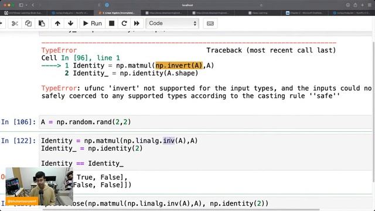The image size is (375, 211).
Task: Switch to the first browser tab with GitHub icon
Action: click(x=23, y=13)
